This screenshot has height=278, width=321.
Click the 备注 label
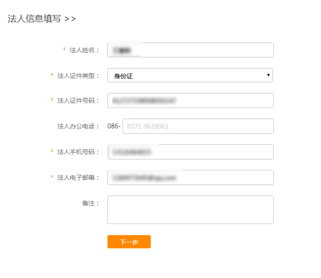pyautogui.click(x=90, y=203)
